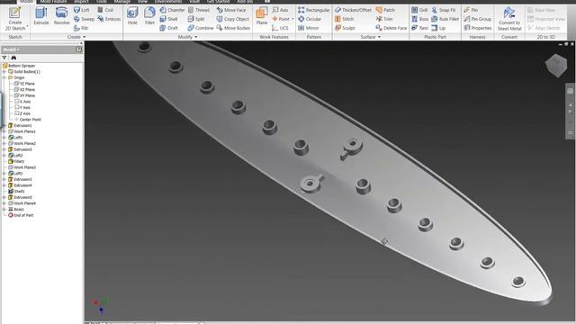Use the Combine tool
The height and width of the screenshot is (324, 576).
coord(200,28)
